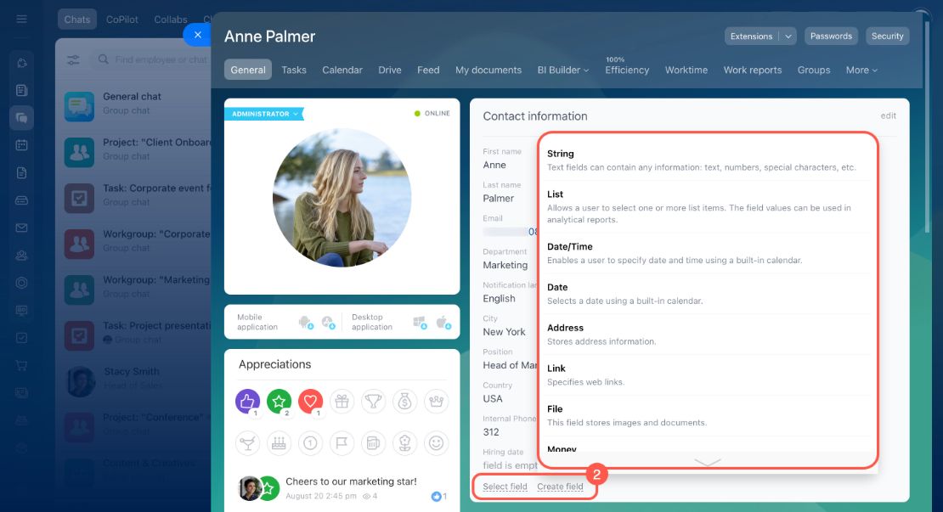Screen dimensions: 943x512
Task: Click the cocktail glass appreciation icon
Action: pyautogui.click(x=247, y=443)
